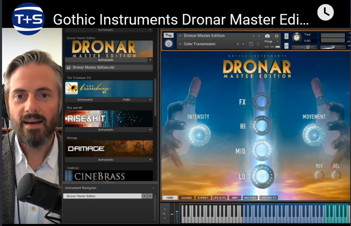This screenshot has height=226, width=351.
Task: Select previous snapshot arrow beside Color Transmission
Action: 238,44
